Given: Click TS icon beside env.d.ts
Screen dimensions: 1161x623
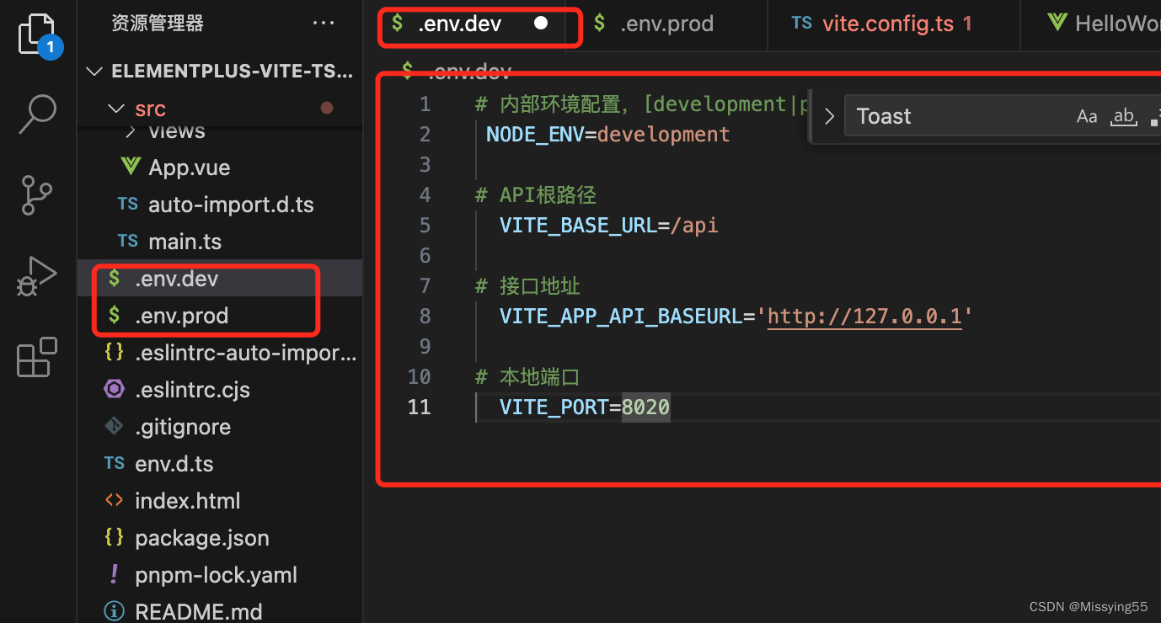Looking at the screenshot, I should point(115,463).
